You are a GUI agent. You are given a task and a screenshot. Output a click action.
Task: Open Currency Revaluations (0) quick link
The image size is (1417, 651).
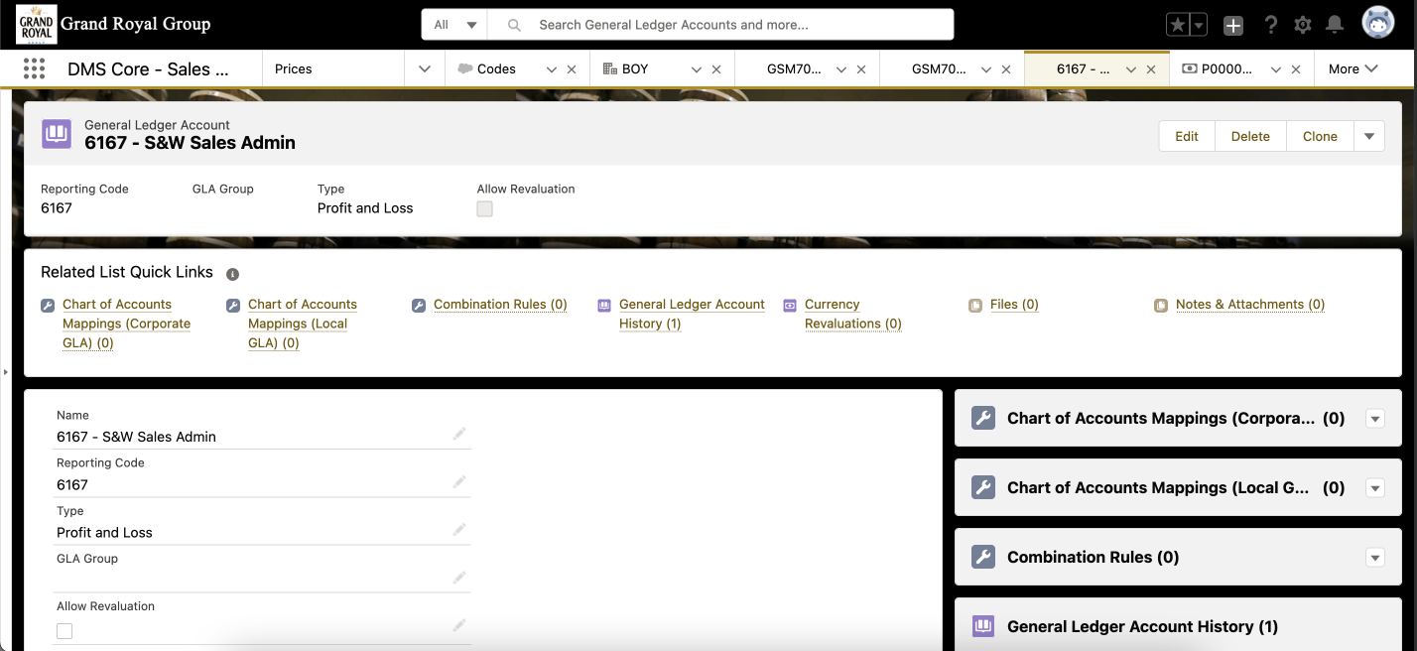coord(853,314)
